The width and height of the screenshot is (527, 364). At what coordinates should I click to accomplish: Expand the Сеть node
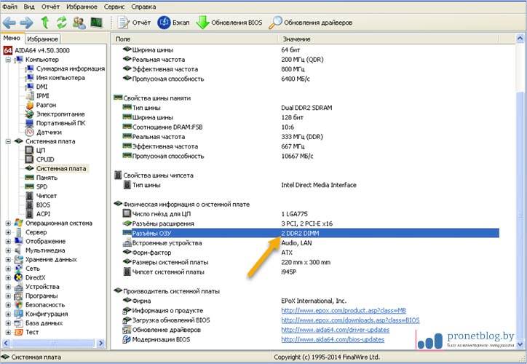pos(8,269)
